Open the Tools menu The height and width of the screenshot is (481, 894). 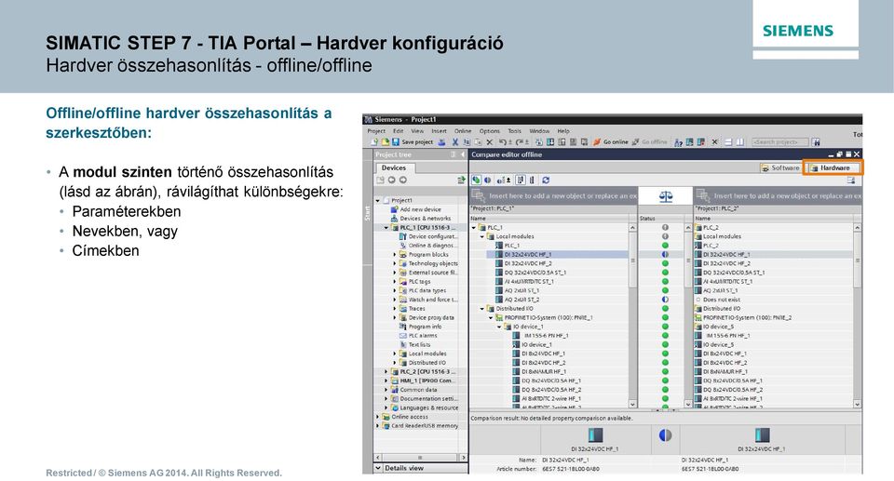click(514, 131)
